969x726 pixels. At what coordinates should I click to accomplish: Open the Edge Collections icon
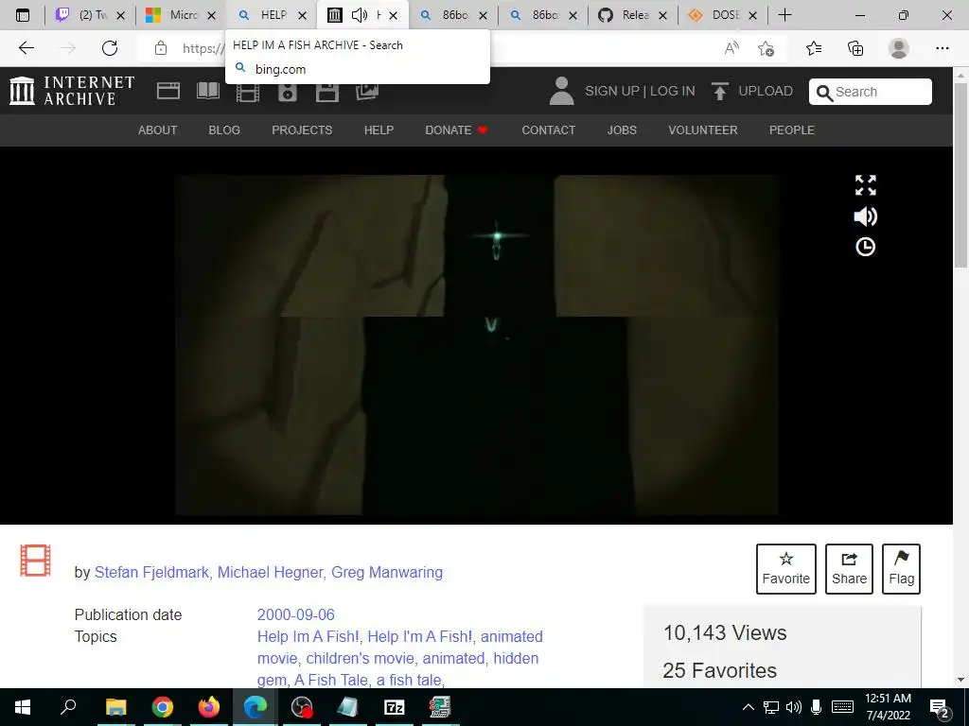tap(855, 48)
